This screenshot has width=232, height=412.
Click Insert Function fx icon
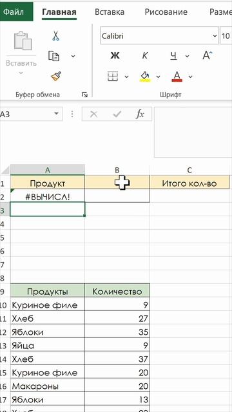pyautogui.click(x=140, y=114)
